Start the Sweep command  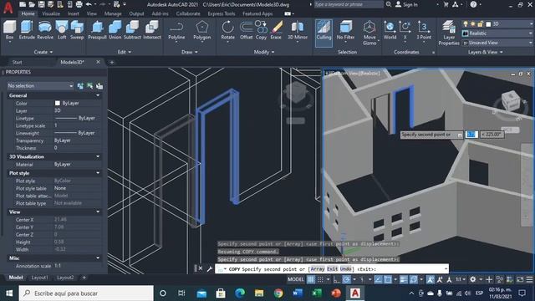(x=77, y=30)
